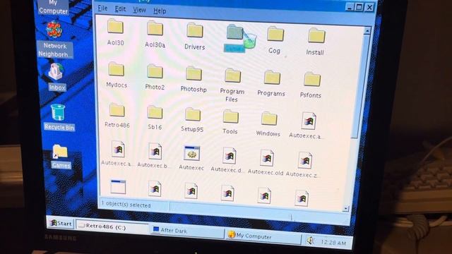This screenshot has height=254, width=452.
Task: Click the '1 object(s) selected' status text
Action: pyautogui.click(x=126, y=205)
